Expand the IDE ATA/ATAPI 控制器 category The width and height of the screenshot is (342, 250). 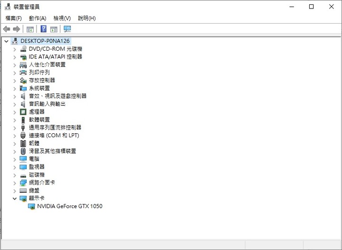click(x=15, y=57)
